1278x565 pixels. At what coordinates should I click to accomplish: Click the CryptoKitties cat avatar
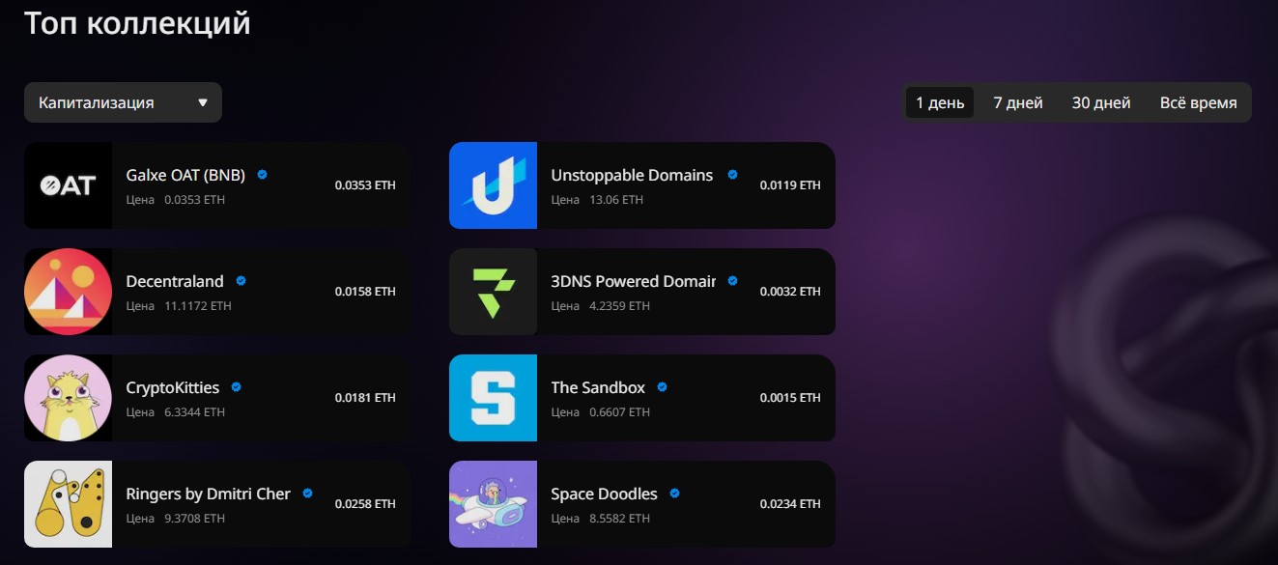(x=68, y=398)
